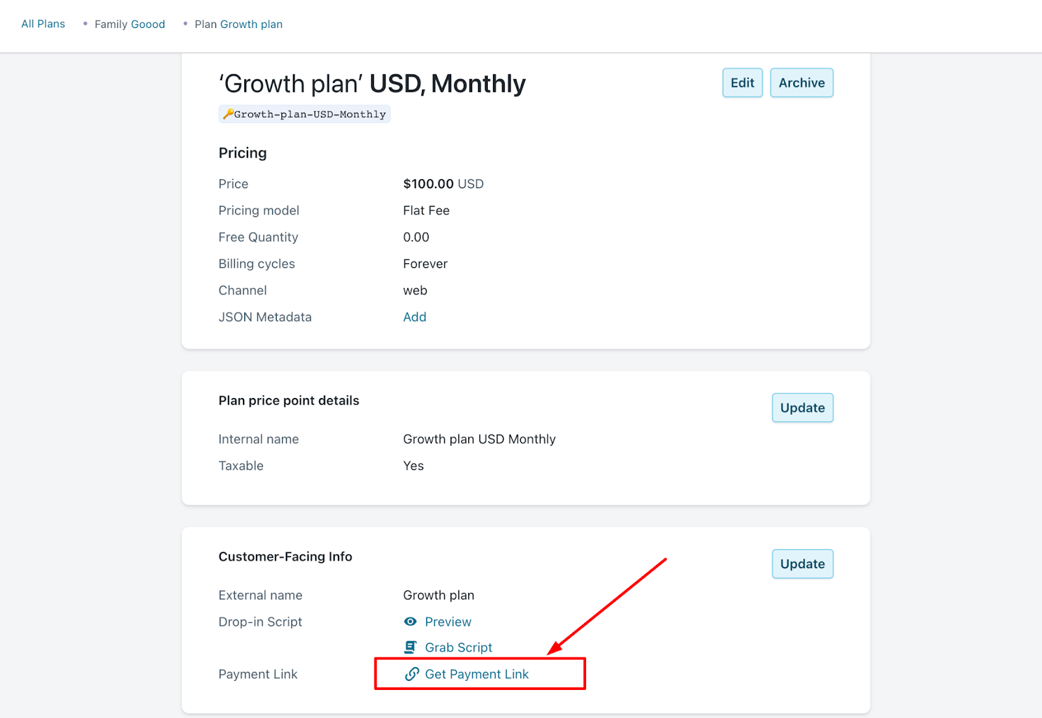Edit the Growth plan price point
1042x718 pixels.
[x=742, y=83]
